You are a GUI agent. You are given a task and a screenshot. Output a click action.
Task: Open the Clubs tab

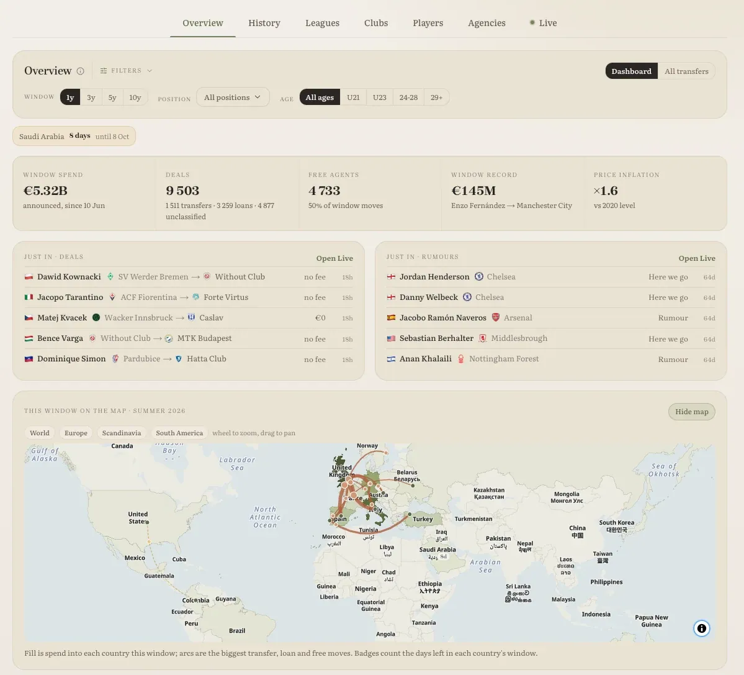click(376, 23)
